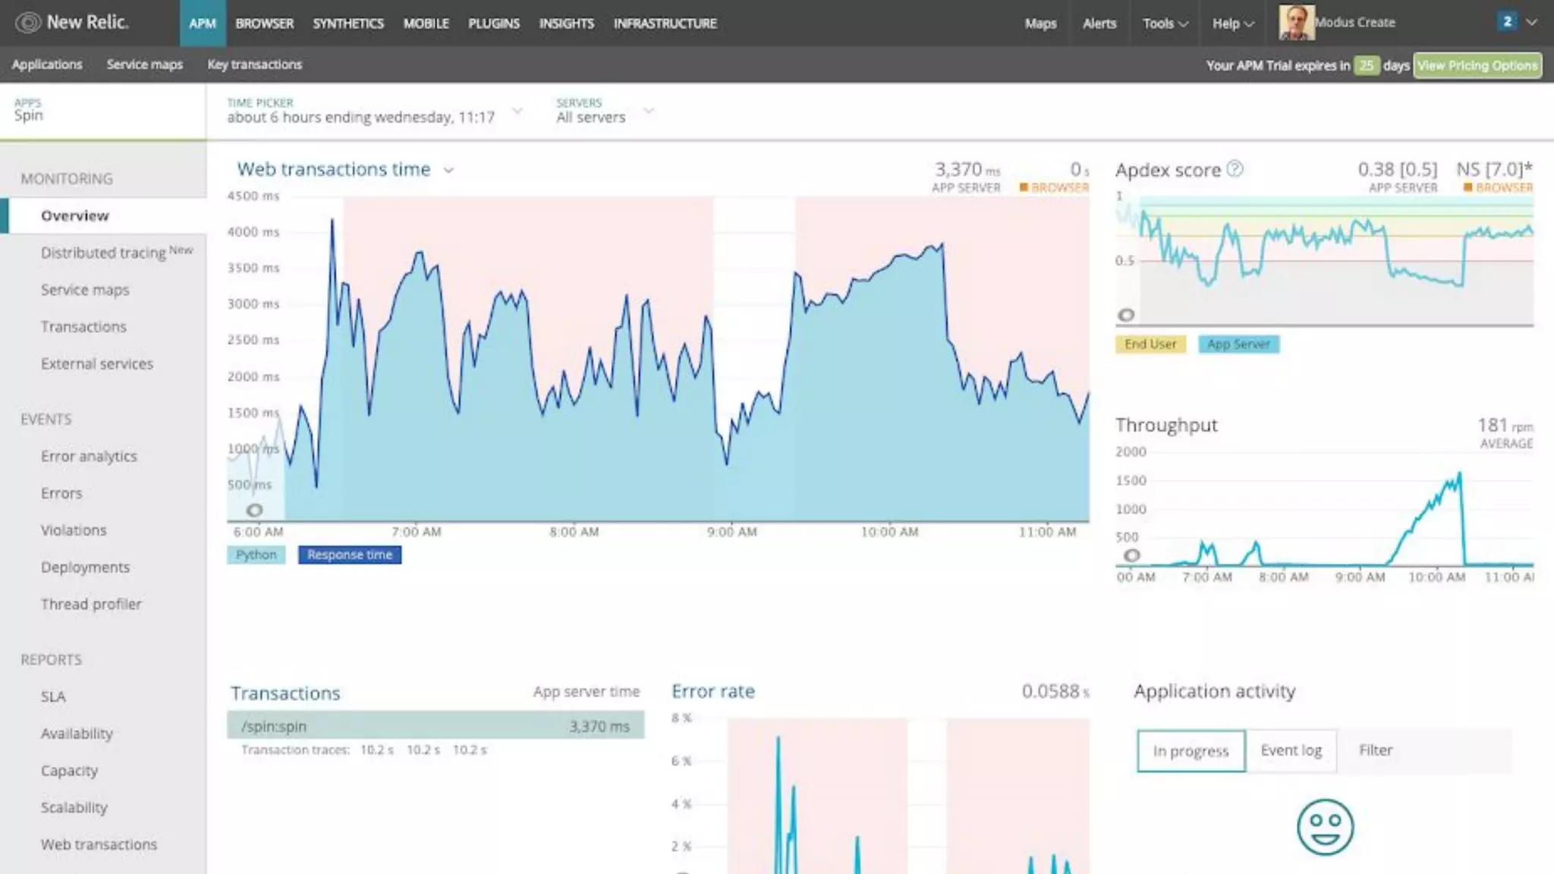The image size is (1554, 874).
Task: Select the Event log tab
Action: click(1291, 750)
